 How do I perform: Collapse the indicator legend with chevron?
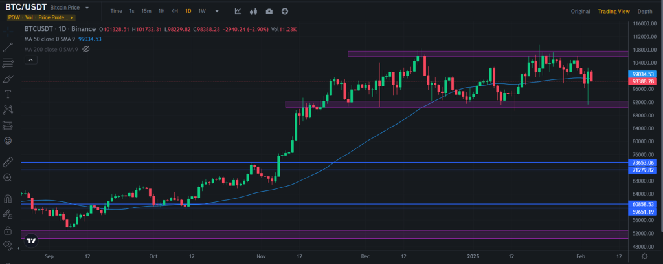(x=30, y=59)
